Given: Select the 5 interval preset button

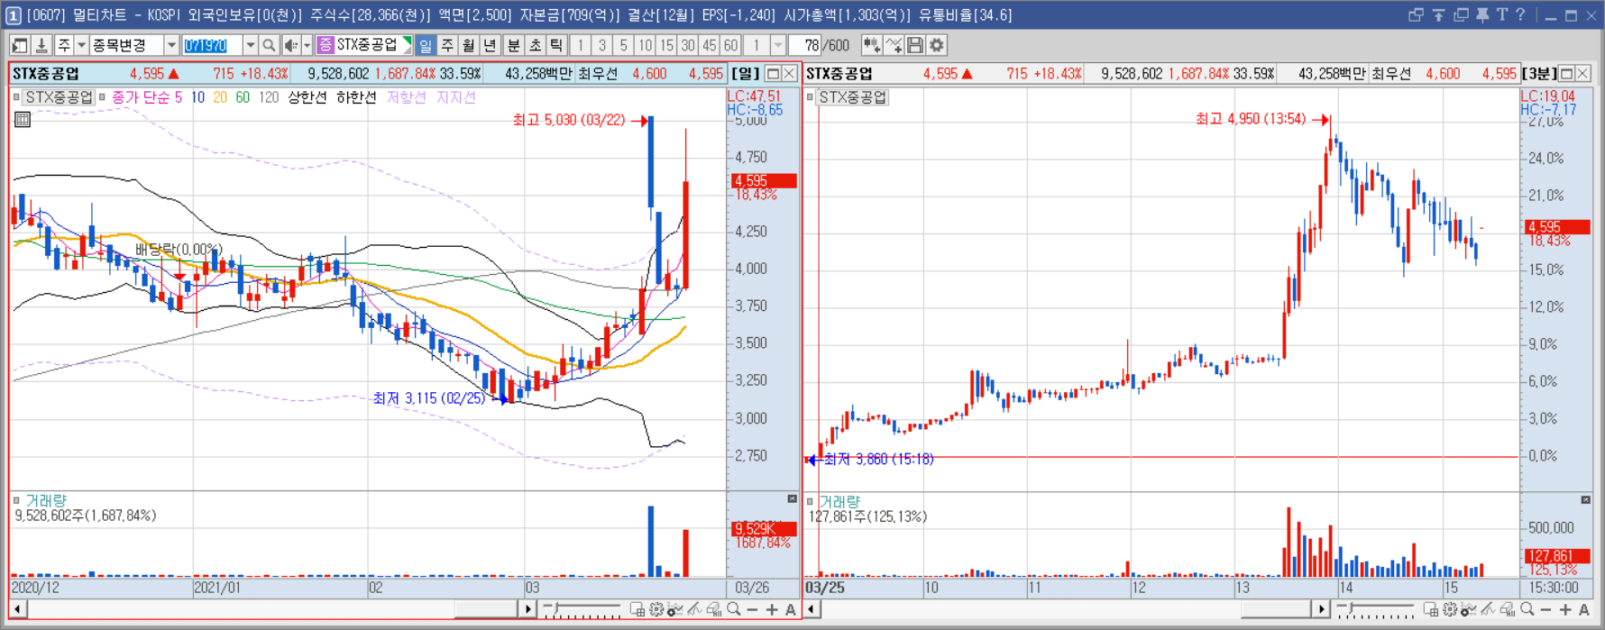Looking at the screenshot, I should (623, 45).
